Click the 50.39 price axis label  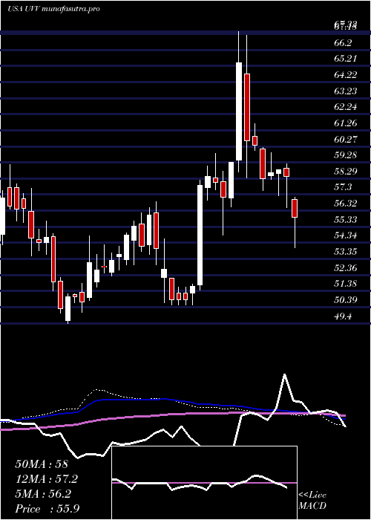pos(346,300)
